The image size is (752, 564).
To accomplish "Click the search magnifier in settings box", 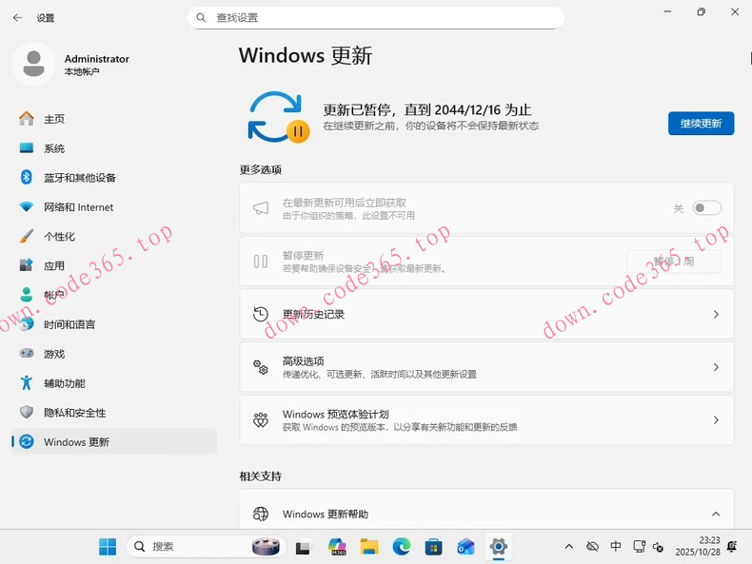I will (201, 18).
